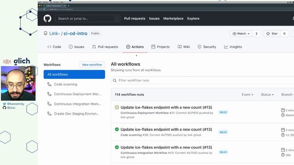Switch to the Code tab
The height and width of the screenshot is (165, 294).
point(54,47)
